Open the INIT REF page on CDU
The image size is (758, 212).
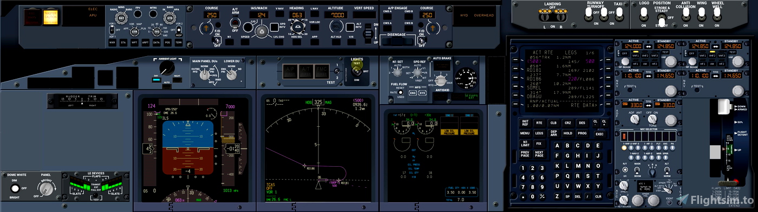coord(525,123)
